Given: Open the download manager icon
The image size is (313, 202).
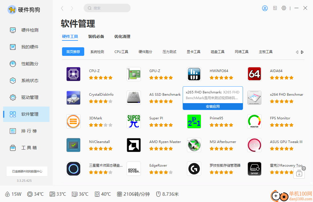Looking at the screenshot, I should coord(299,173).
